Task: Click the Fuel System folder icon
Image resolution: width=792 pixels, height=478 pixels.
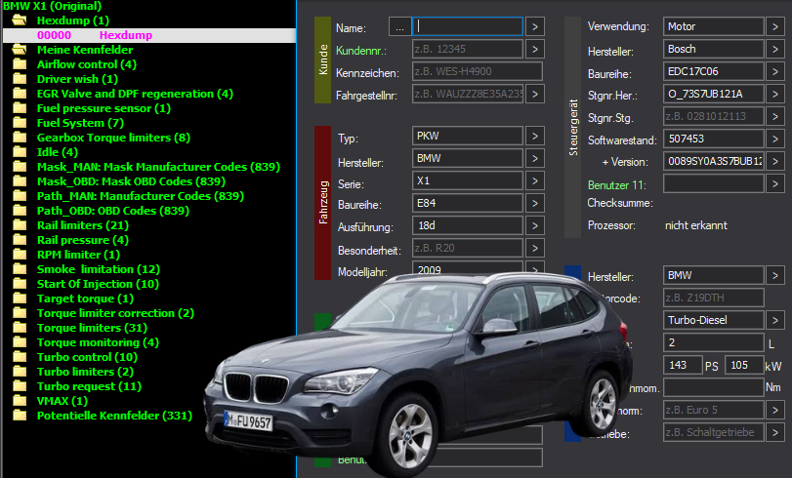Action: [20, 123]
